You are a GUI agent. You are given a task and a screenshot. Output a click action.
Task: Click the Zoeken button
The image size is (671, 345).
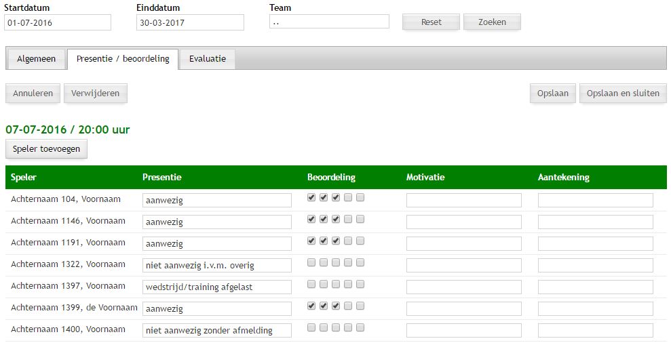[492, 22]
